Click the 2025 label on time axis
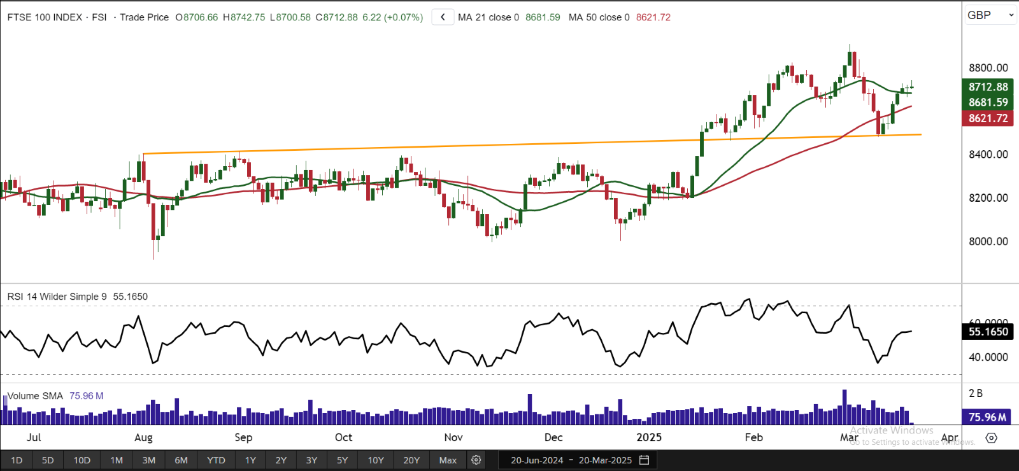Viewport: 1019px width, 471px height. [x=649, y=437]
